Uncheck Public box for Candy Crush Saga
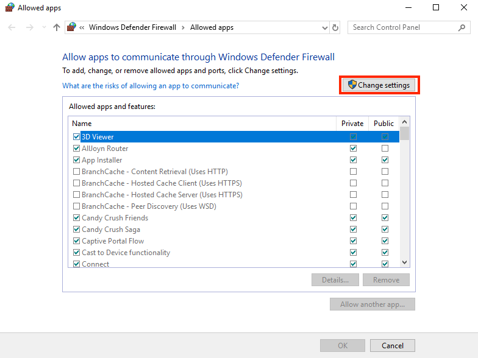The width and height of the screenshot is (478, 358). coord(385,229)
